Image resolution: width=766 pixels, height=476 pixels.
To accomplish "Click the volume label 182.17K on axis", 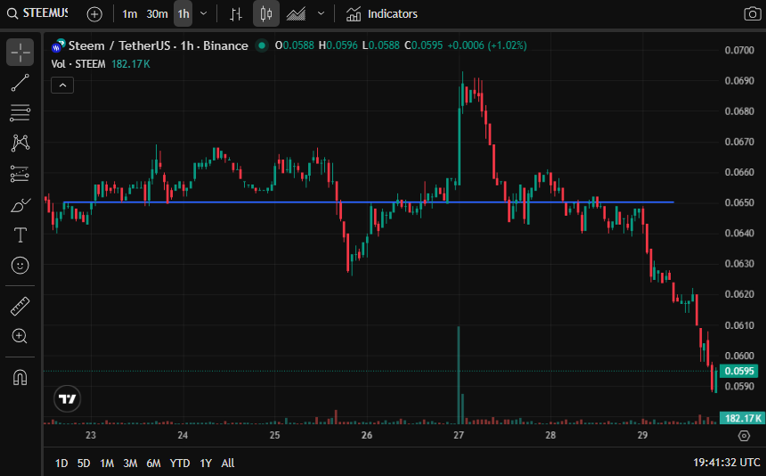I will tap(742, 418).
